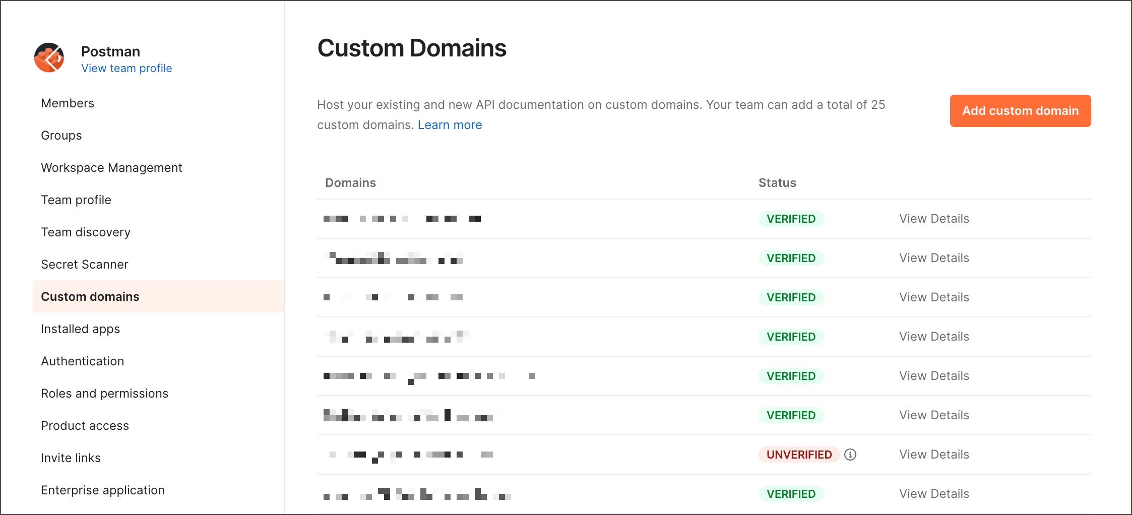Open Roles and permissions
This screenshot has width=1132, height=515.
click(105, 394)
